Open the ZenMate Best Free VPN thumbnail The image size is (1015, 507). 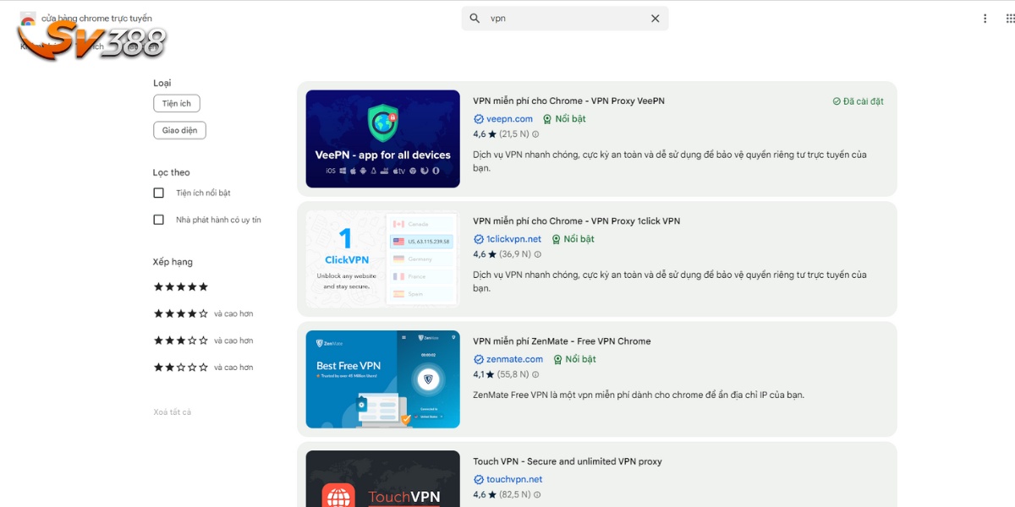383,379
